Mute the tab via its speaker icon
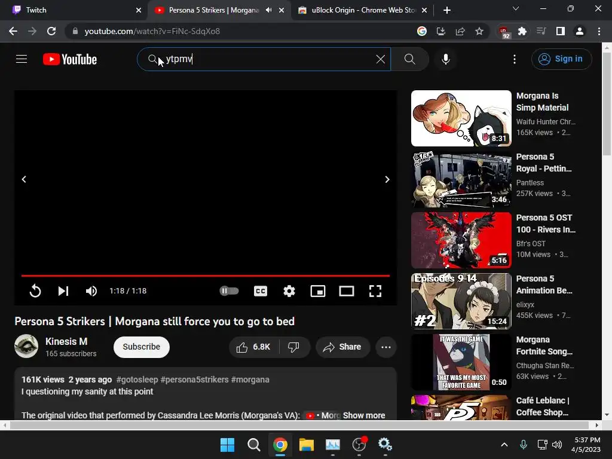 coord(268,10)
